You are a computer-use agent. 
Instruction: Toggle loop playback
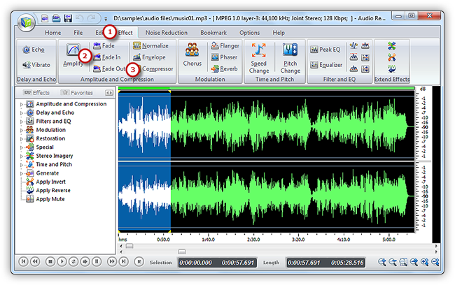click(x=73, y=261)
